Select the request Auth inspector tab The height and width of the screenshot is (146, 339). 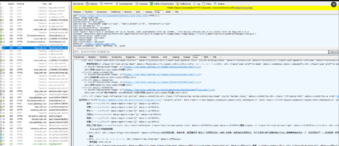pyautogui.click(x=138, y=12)
